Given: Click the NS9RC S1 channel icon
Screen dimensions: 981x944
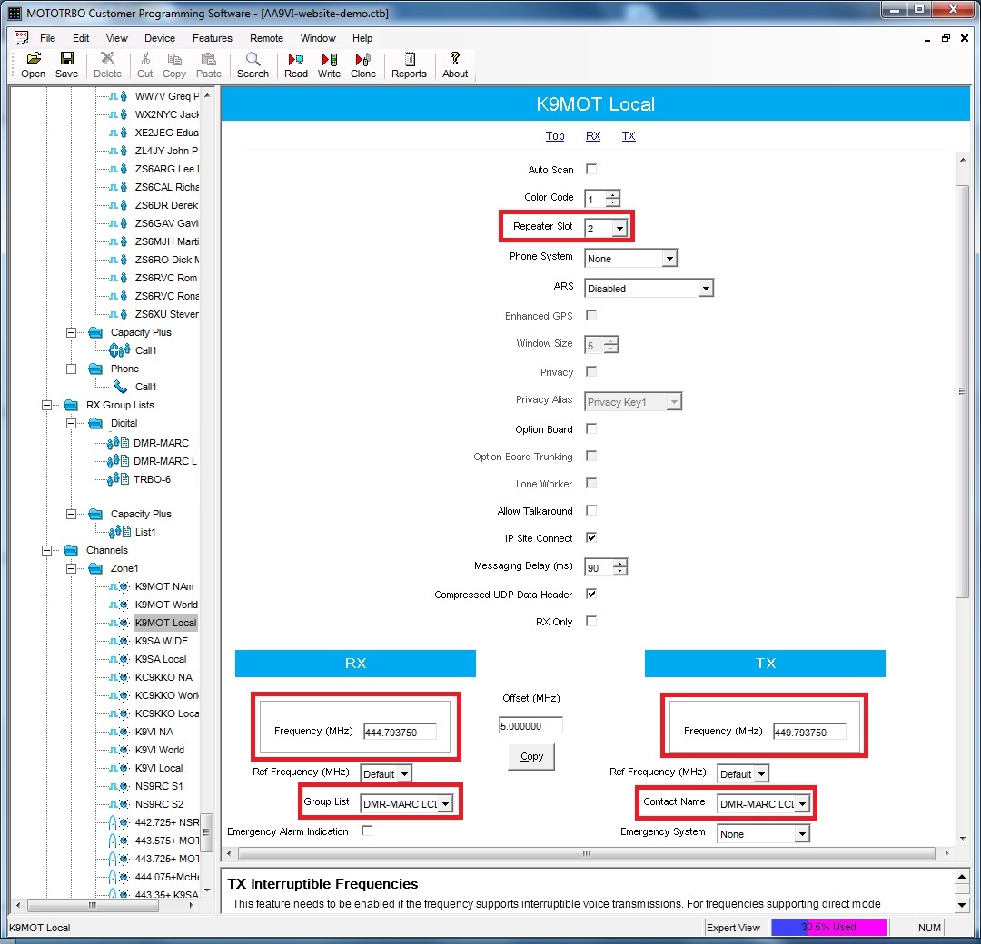Looking at the screenshot, I should coord(119,786).
